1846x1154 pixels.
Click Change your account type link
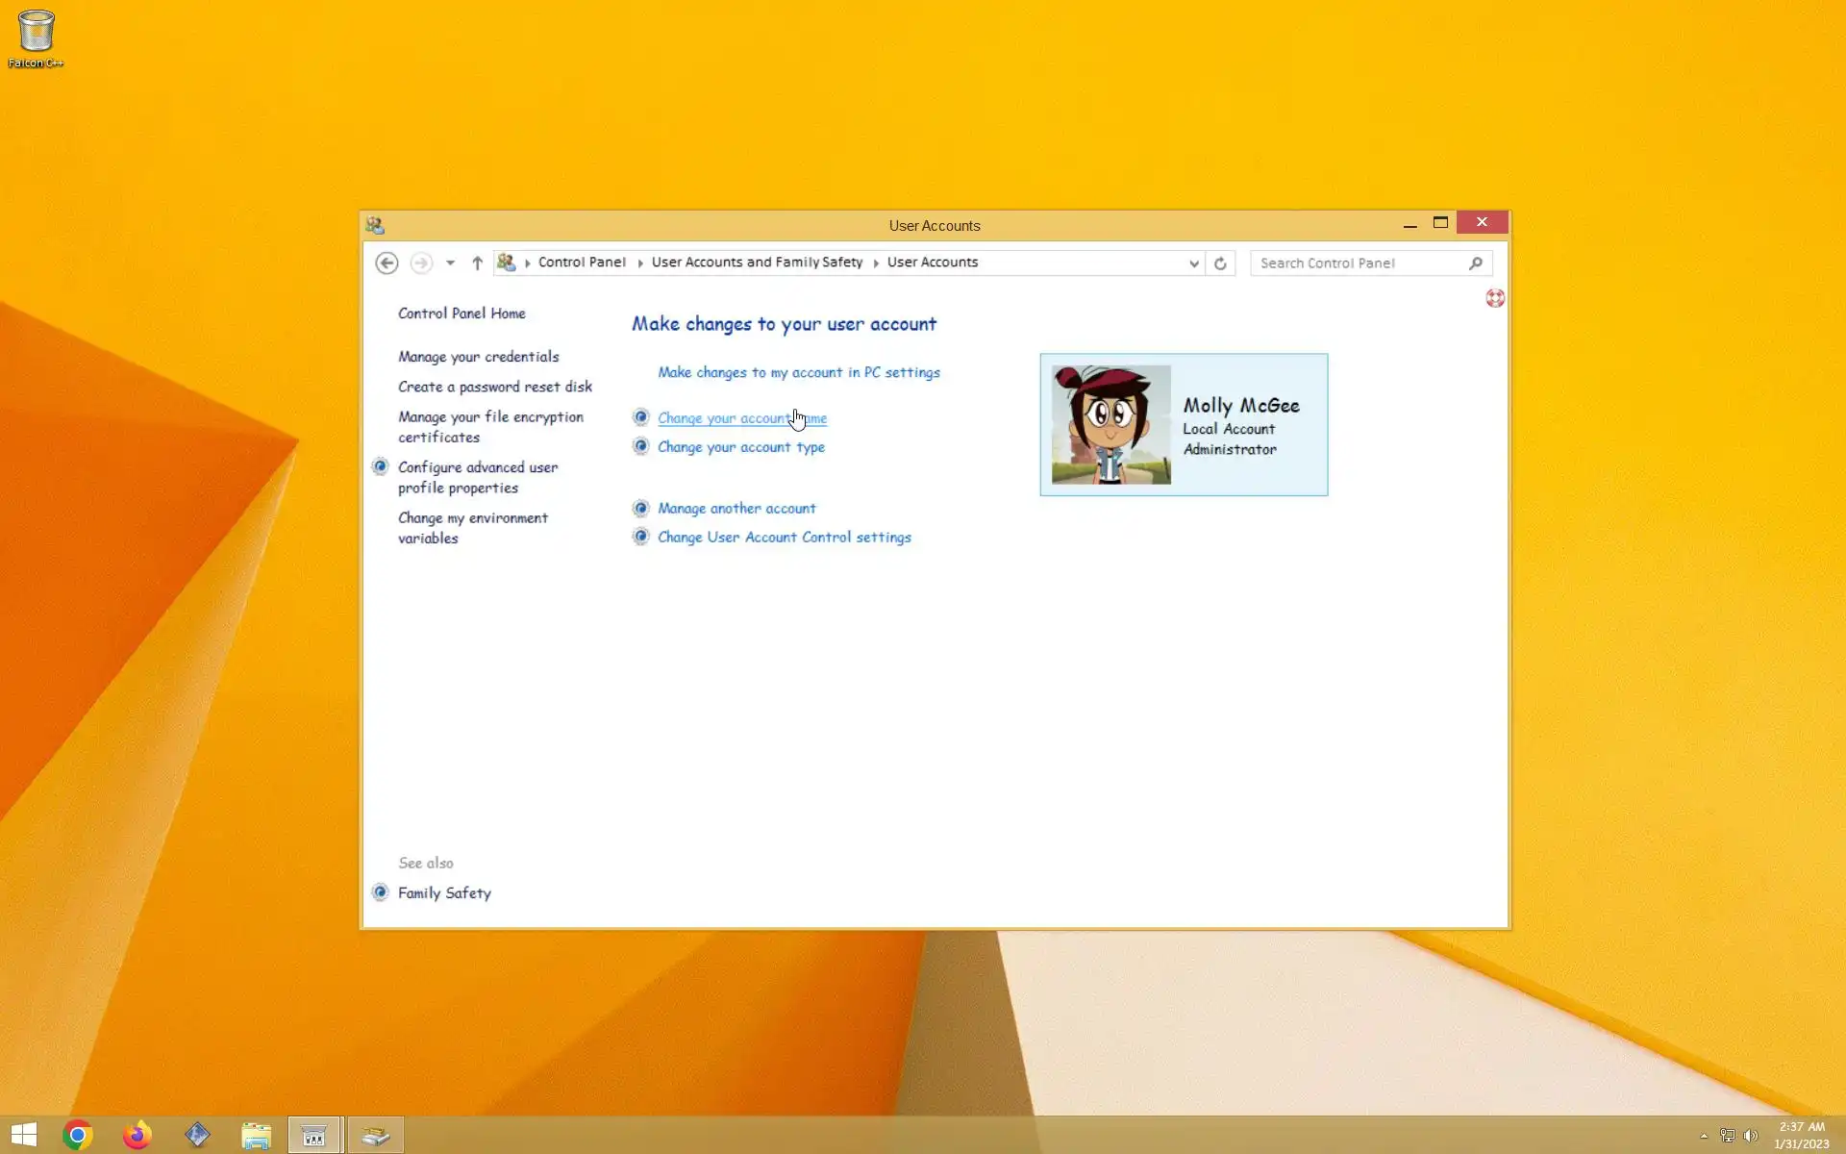(x=740, y=447)
